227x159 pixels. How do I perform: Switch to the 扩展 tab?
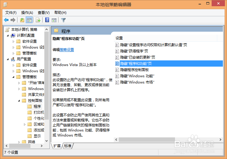point(57,146)
